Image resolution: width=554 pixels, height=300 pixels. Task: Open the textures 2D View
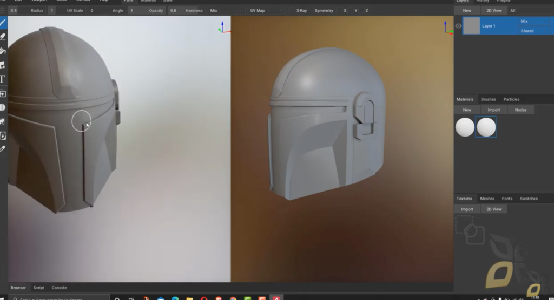click(x=493, y=209)
